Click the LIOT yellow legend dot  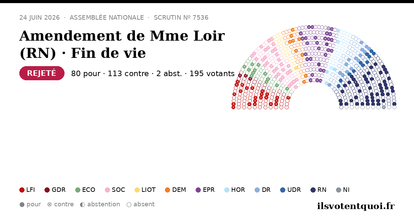(x=137, y=190)
